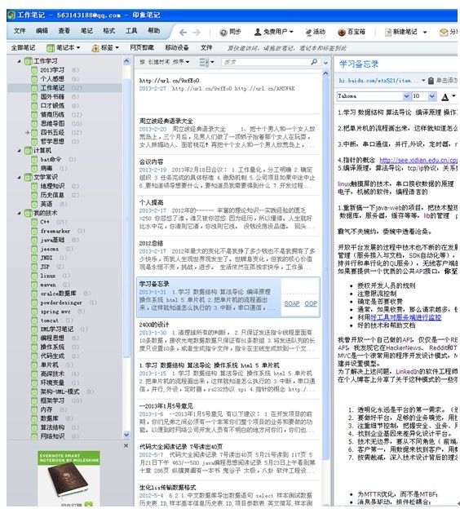Click the font color A icon

(445, 97)
